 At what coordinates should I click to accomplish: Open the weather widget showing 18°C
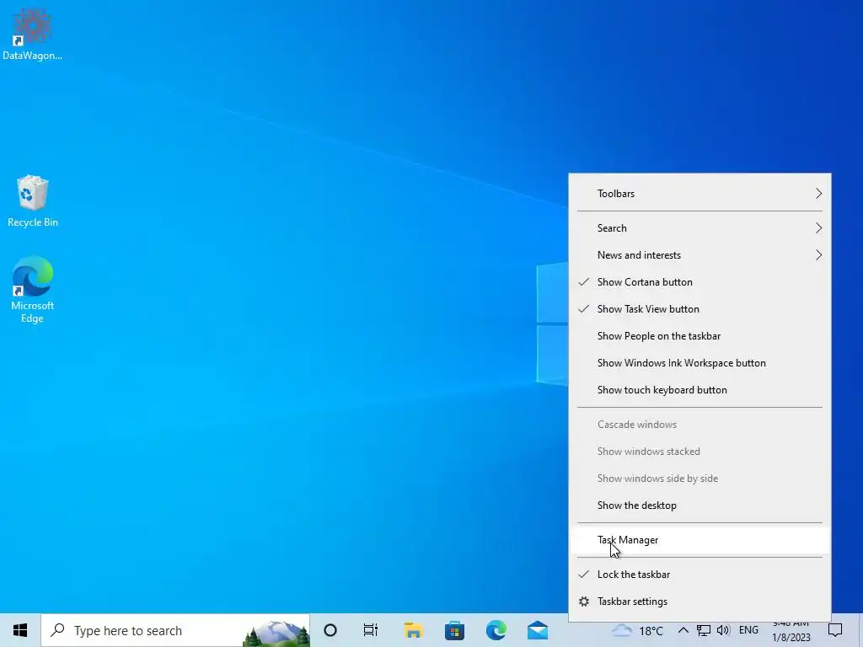coord(637,630)
